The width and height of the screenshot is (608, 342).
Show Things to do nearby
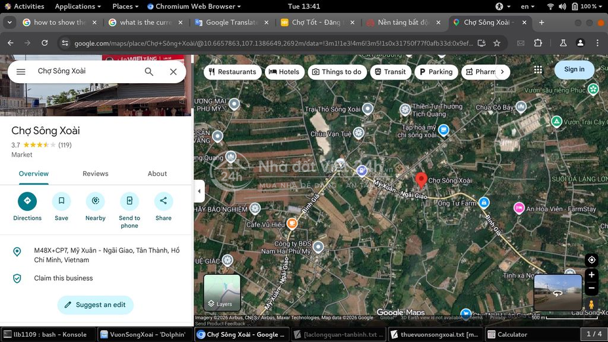click(x=337, y=72)
